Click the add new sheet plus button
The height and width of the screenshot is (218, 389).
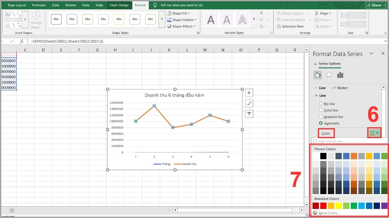click(x=12, y=210)
